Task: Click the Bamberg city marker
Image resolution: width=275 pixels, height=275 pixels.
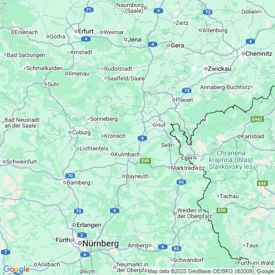Action: pos(65,183)
